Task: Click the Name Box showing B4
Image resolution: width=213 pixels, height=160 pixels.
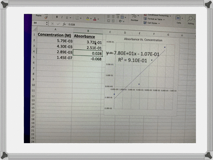Action: point(39,23)
